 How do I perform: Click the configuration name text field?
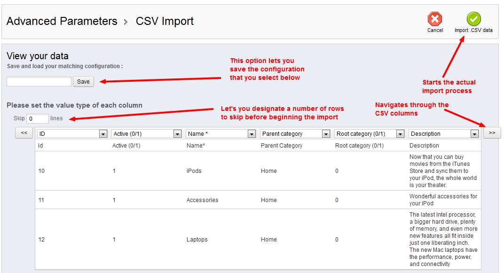(39, 82)
